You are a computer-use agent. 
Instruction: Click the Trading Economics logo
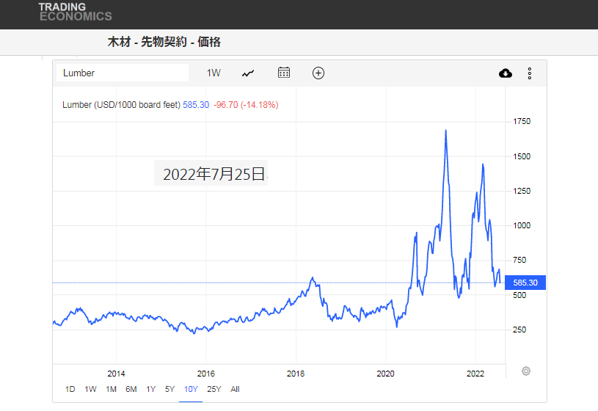pyautogui.click(x=76, y=12)
